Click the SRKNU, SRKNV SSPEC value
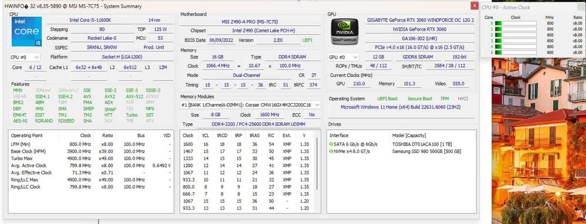 [101, 47]
